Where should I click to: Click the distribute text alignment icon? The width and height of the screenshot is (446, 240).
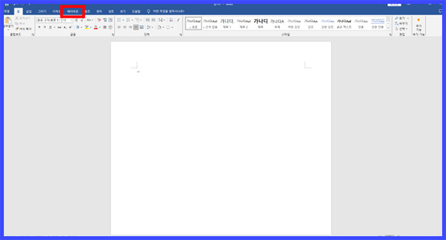141,27
